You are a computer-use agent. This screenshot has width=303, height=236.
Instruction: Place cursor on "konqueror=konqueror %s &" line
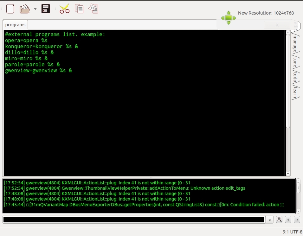(x=42, y=47)
